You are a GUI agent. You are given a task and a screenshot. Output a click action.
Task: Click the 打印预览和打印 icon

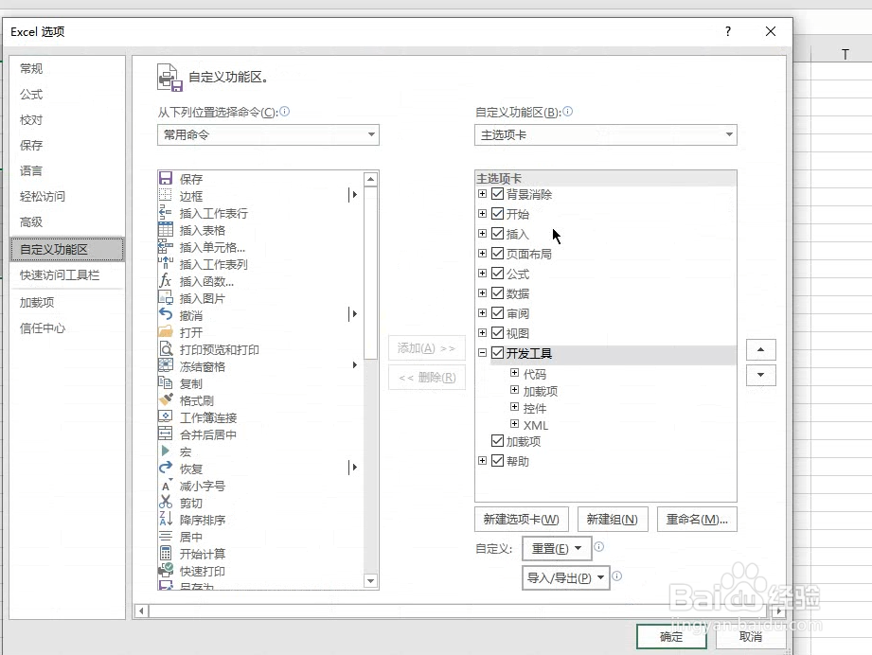coord(166,348)
